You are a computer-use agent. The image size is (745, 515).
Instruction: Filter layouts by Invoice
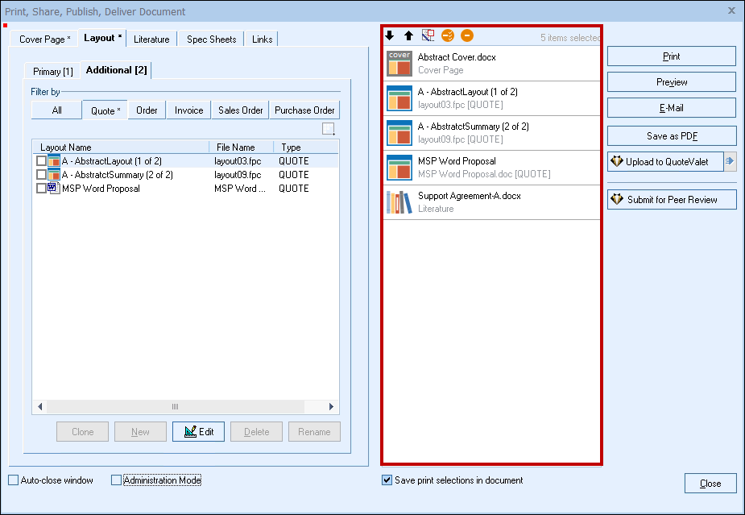[x=189, y=110]
